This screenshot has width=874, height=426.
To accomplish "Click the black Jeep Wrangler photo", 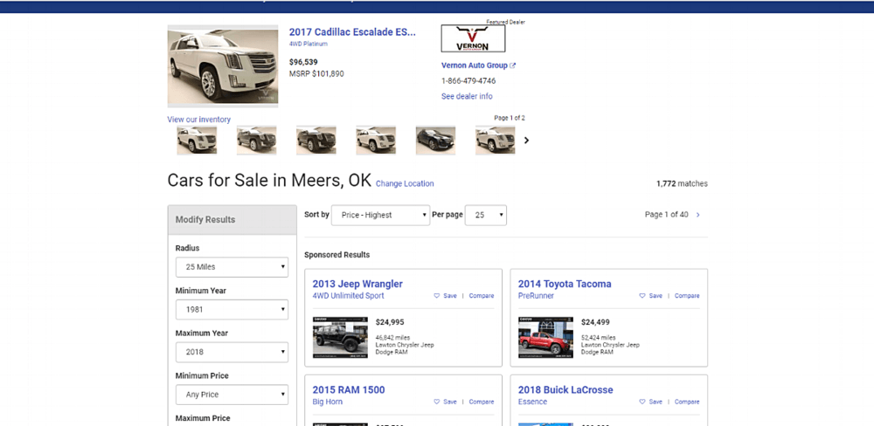I will click(x=340, y=338).
